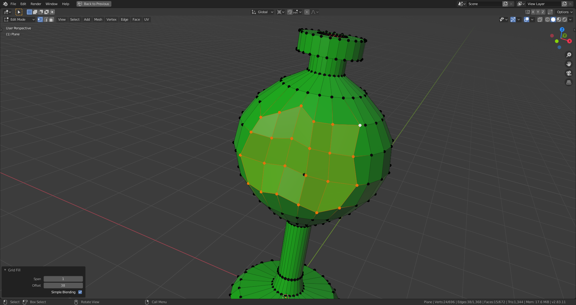Open the Mesh menu
The image size is (576, 305).
(x=98, y=19)
